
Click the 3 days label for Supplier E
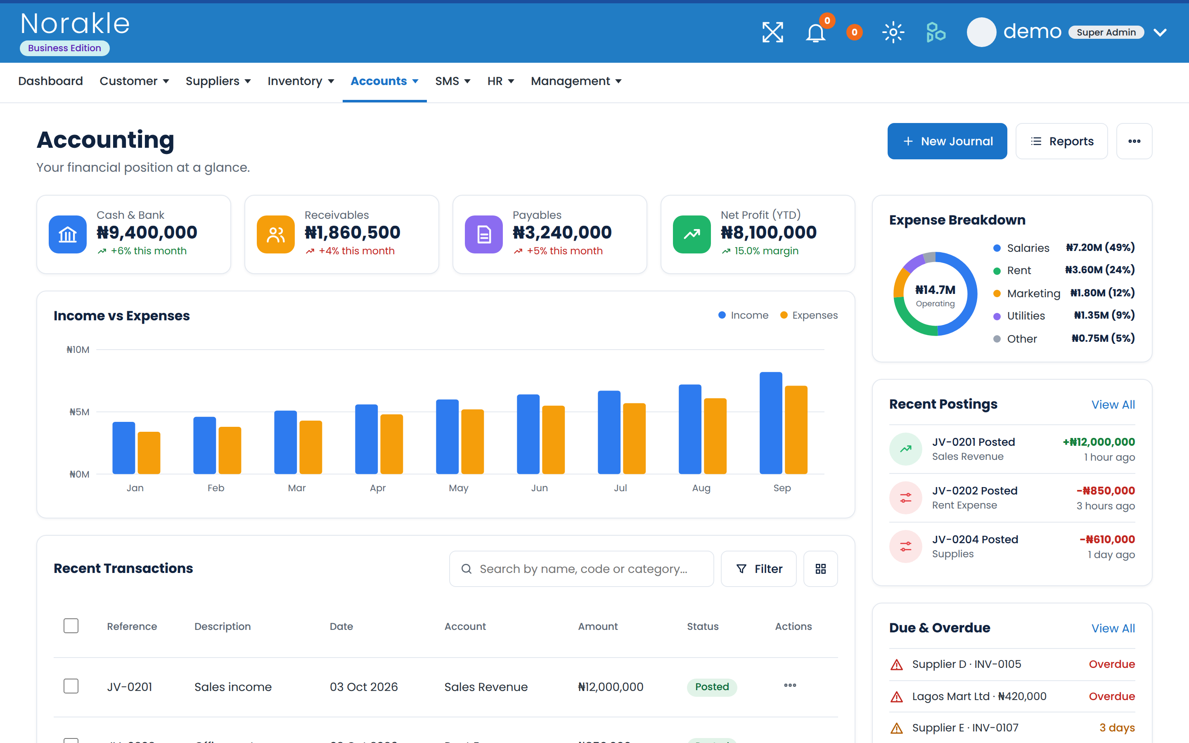pyautogui.click(x=1117, y=728)
